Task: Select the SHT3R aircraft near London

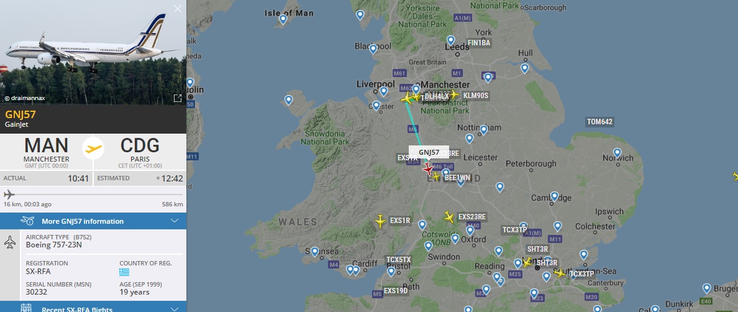Action: pos(527,262)
